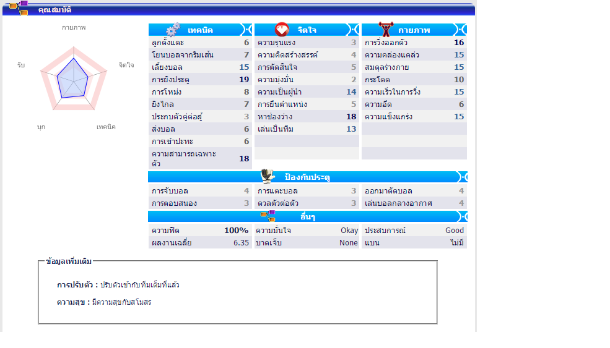
Task: Collapse the อื่นๆ section arrow
Action: point(462,216)
